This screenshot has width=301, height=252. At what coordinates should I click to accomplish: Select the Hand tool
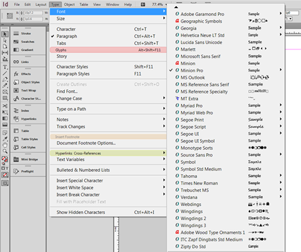(5, 145)
